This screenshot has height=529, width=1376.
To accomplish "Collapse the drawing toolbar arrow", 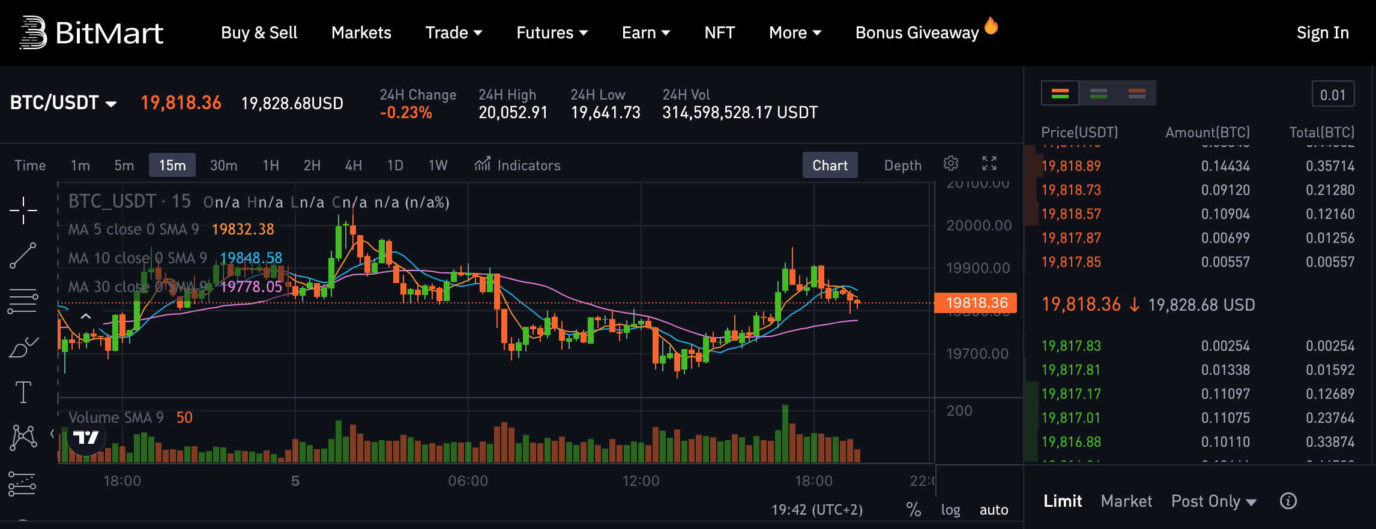I will 52,433.
